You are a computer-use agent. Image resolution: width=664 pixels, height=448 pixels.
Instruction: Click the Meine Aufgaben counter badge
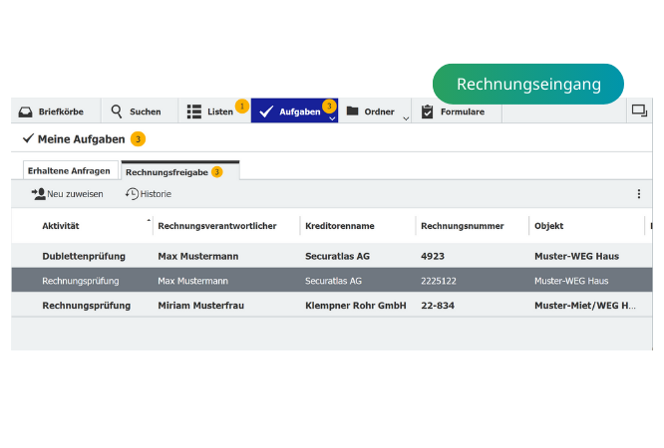click(138, 139)
